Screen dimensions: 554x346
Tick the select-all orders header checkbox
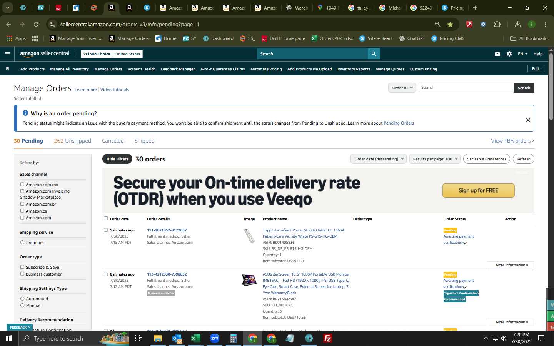(x=106, y=218)
